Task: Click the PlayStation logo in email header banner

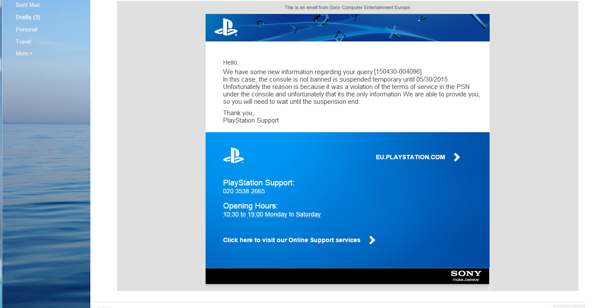Action: click(226, 28)
